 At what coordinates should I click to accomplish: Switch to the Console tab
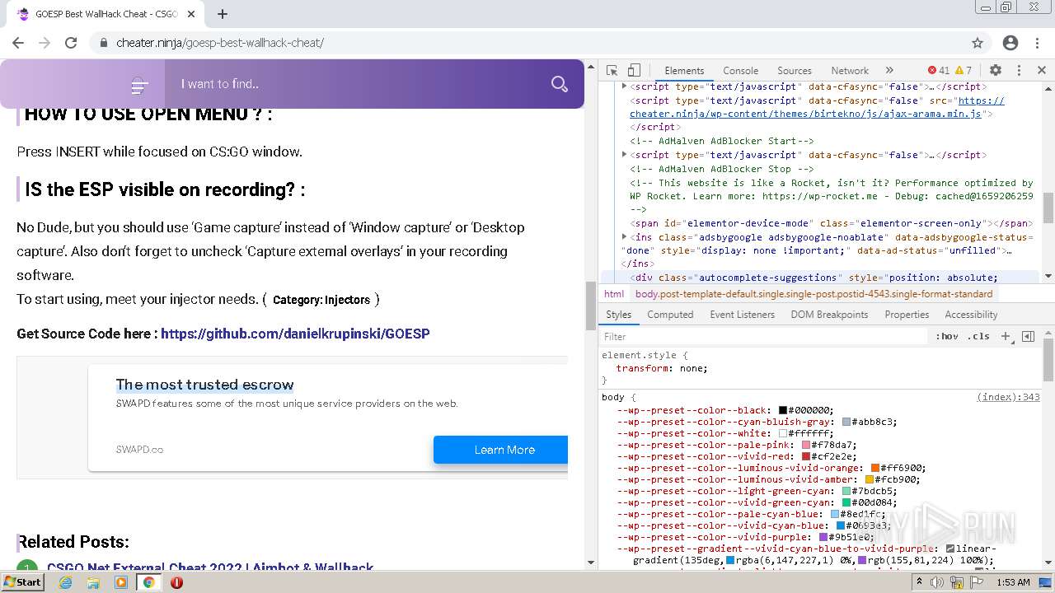pyautogui.click(x=740, y=71)
